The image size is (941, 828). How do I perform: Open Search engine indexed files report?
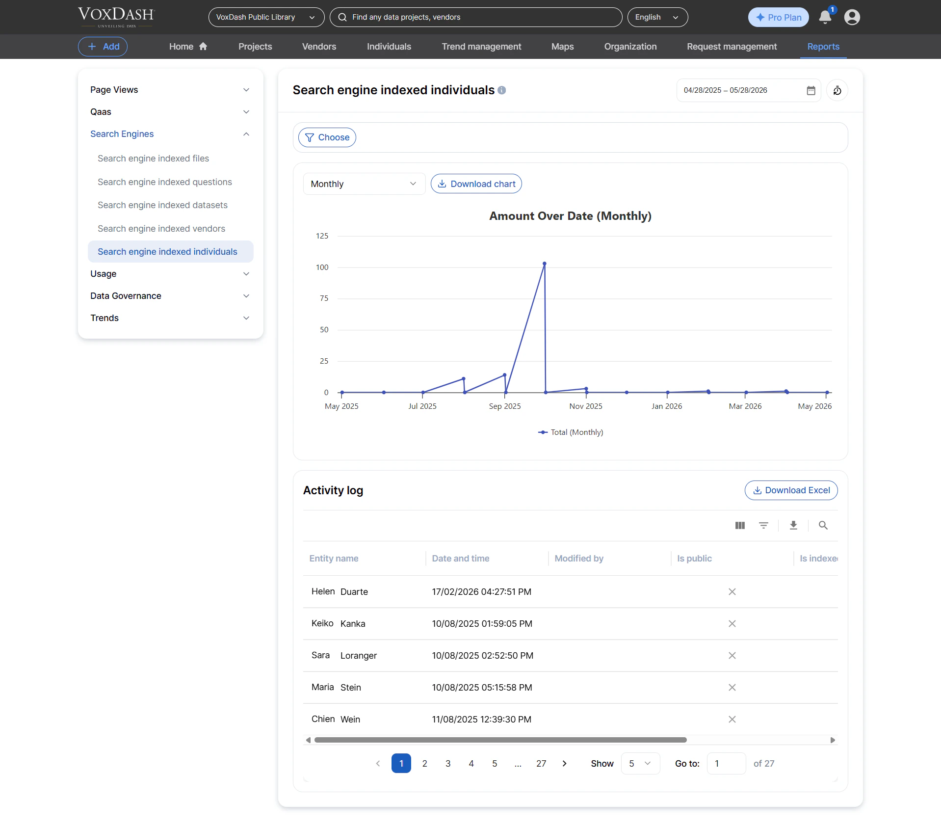(171, 159)
